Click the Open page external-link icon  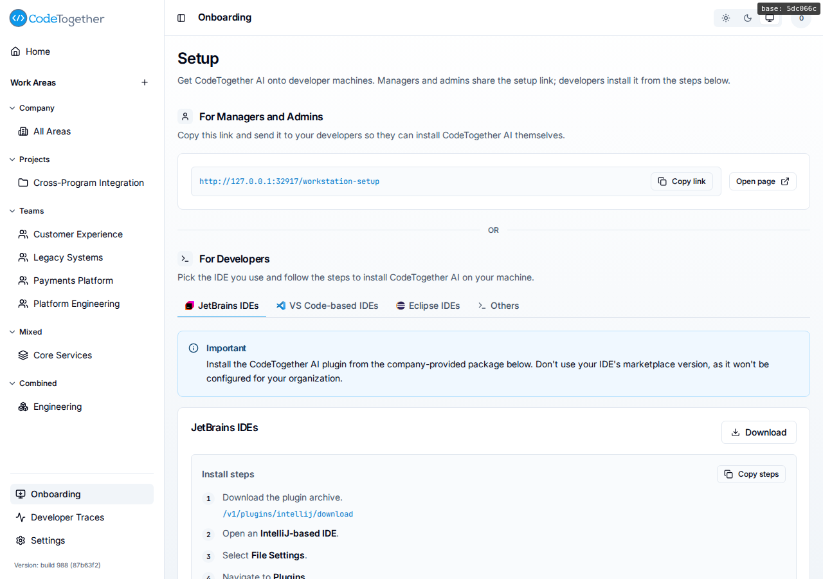[785, 181]
